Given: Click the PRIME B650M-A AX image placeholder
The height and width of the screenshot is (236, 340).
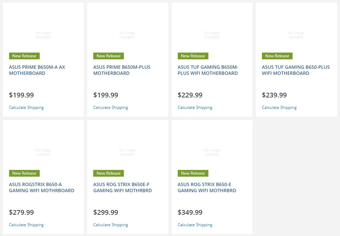Looking at the screenshot, I should click(43, 35).
